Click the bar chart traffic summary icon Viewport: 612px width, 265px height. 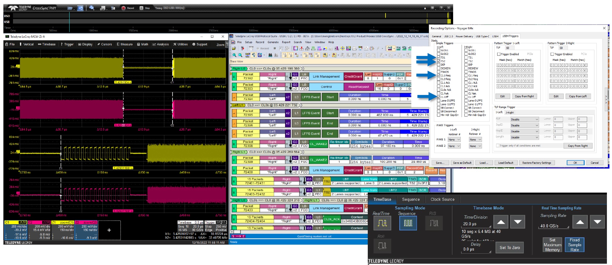331,48
